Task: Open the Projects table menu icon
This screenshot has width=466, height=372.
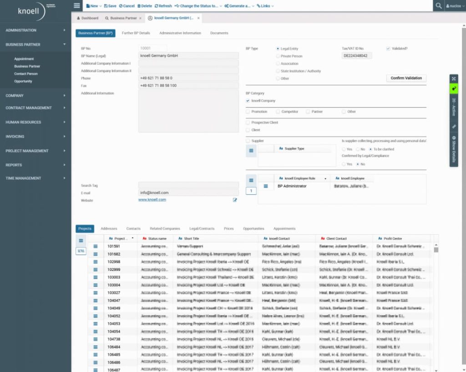Action: [81, 240]
